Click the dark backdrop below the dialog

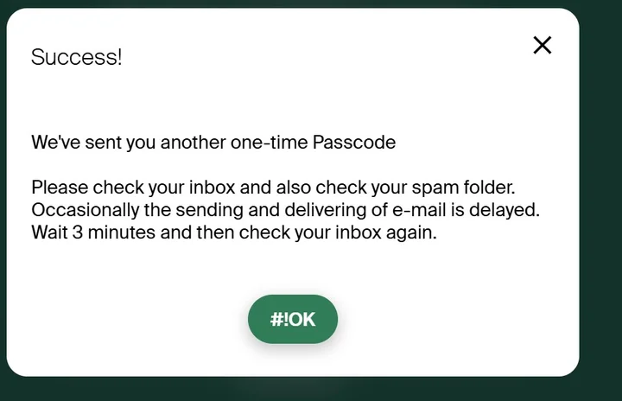[x=311, y=390]
